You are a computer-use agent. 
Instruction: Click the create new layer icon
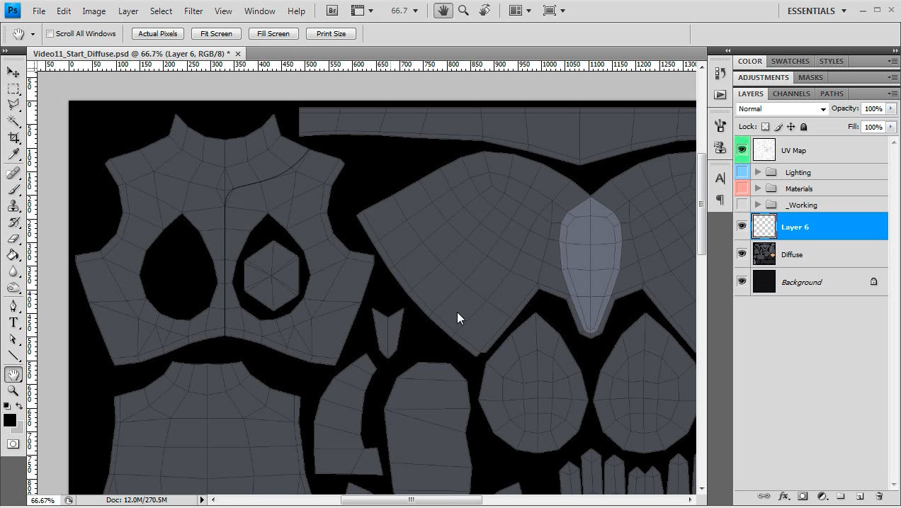(x=859, y=496)
